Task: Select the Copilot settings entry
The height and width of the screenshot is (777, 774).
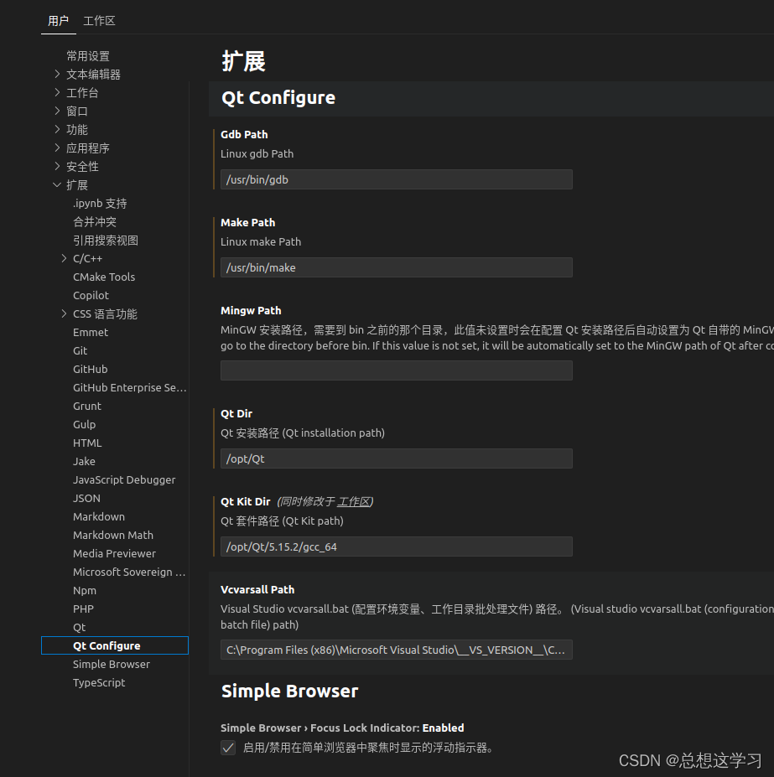Action: [x=91, y=295]
